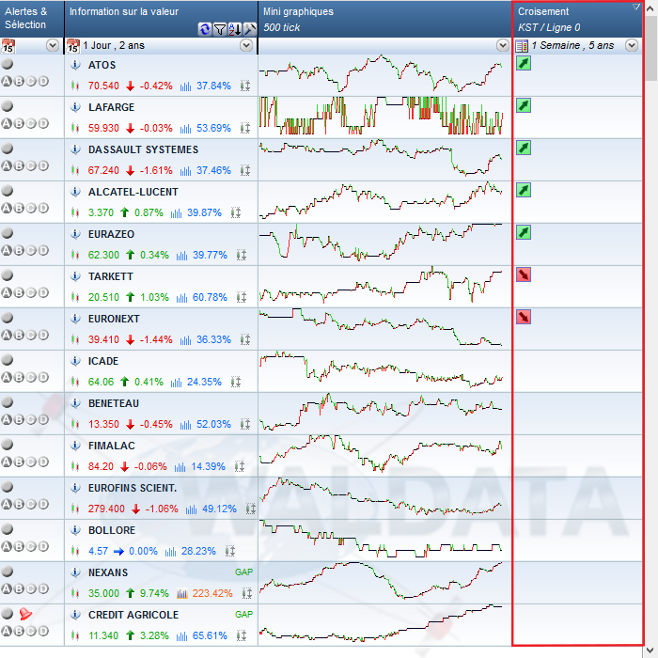This screenshot has height=658, width=658.
Task: Open info icon for LAFARGE
Action: (75, 107)
